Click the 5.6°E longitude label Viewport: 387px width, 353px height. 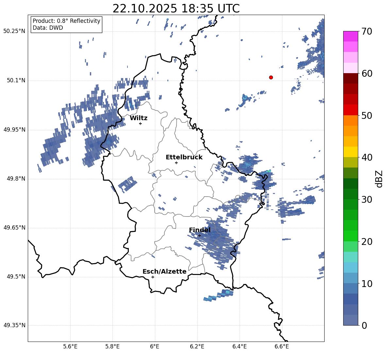[x=70, y=346]
